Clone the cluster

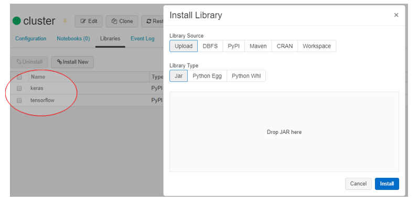[122, 22]
